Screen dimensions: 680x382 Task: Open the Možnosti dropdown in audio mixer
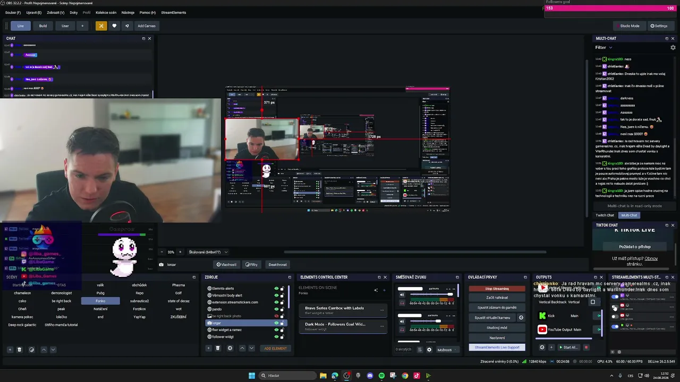coord(447,350)
